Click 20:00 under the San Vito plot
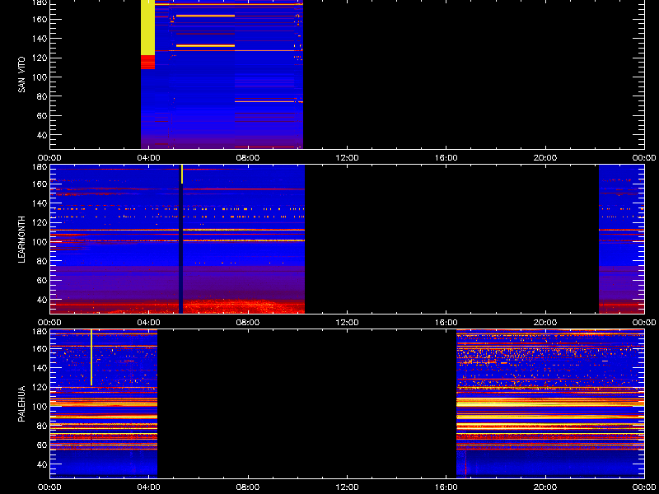The height and width of the screenshot is (494, 659). pos(545,158)
